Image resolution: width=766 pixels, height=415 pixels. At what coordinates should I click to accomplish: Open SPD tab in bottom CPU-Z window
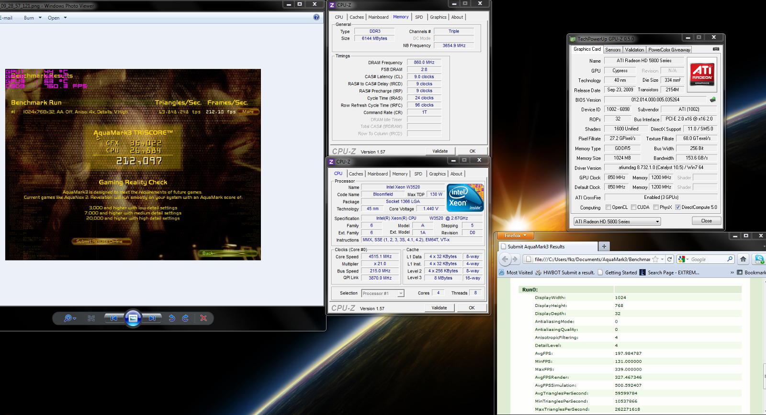[x=418, y=174]
